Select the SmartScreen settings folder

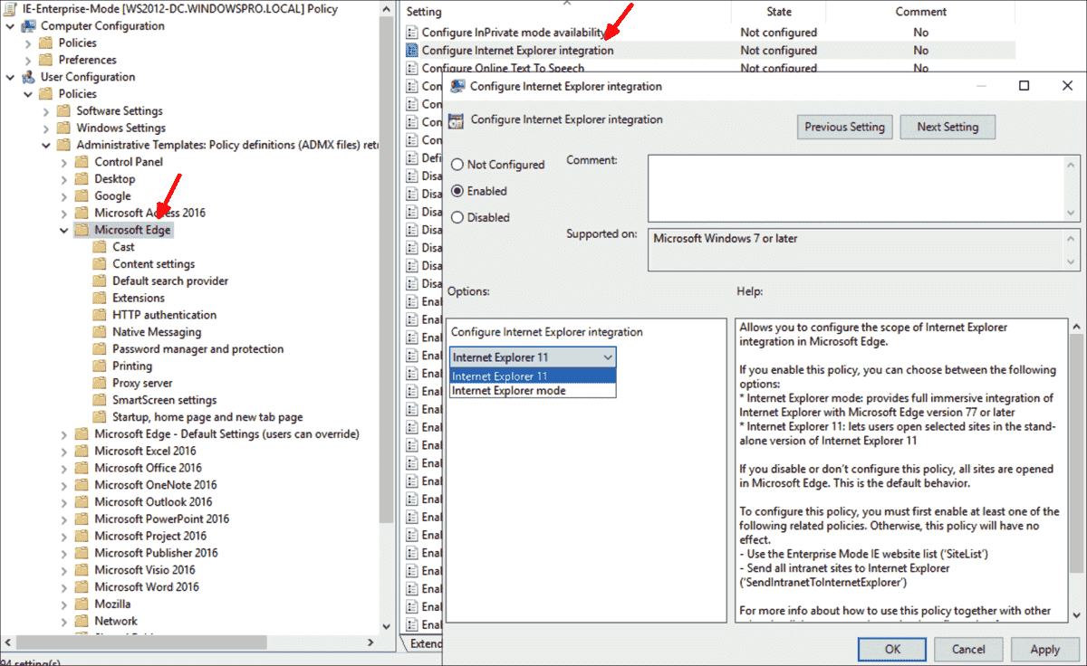pyautogui.click(x=100, y=399)
